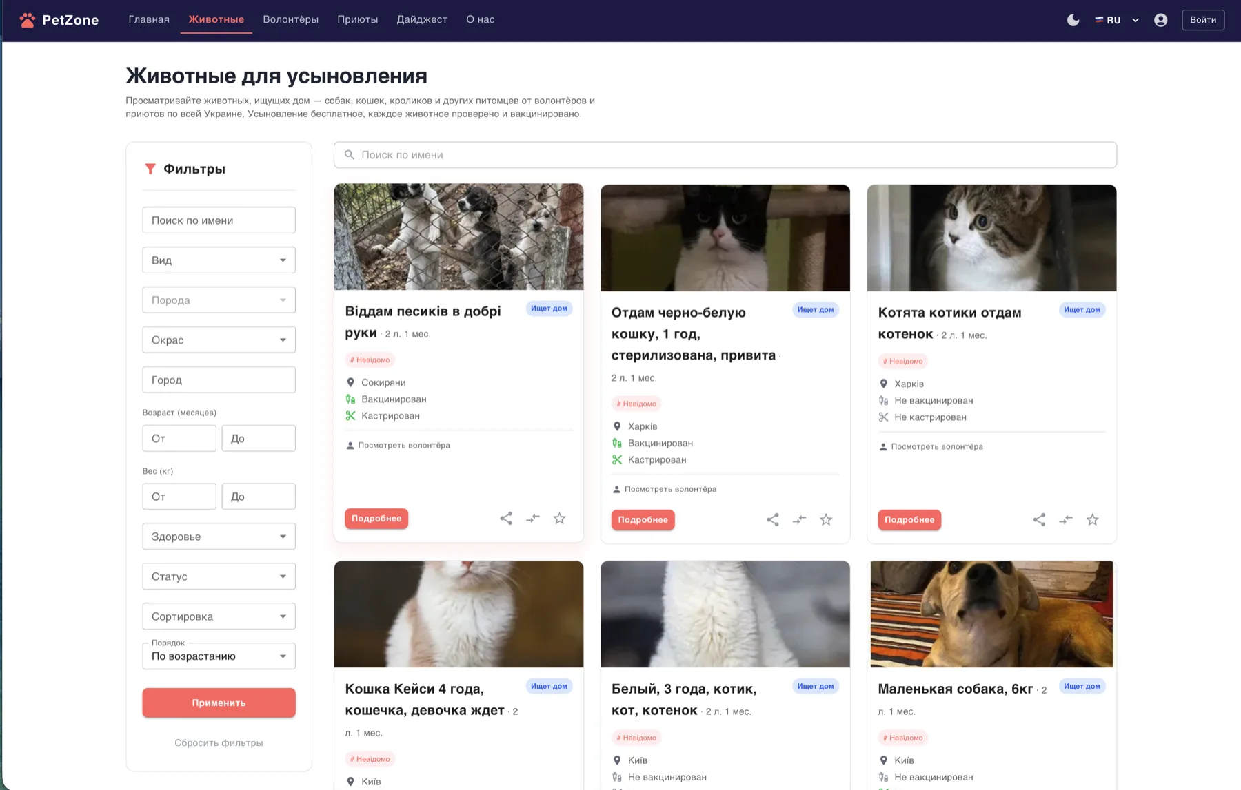Screen dimensions: 1241x790
Task: Star the черно-белую кошку card as favorite
Action: pos(826,520)
